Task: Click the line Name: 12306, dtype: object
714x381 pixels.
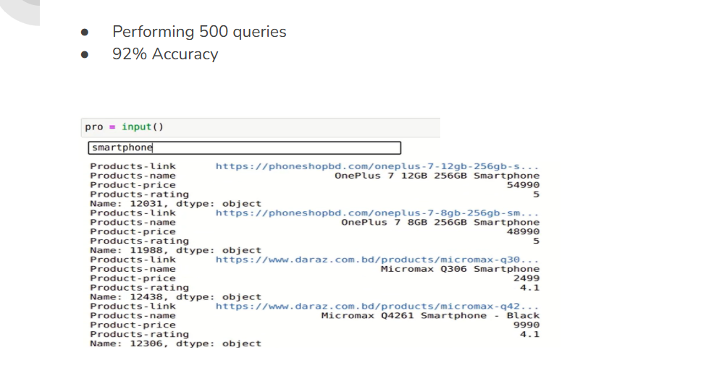Action: (176, 343)
